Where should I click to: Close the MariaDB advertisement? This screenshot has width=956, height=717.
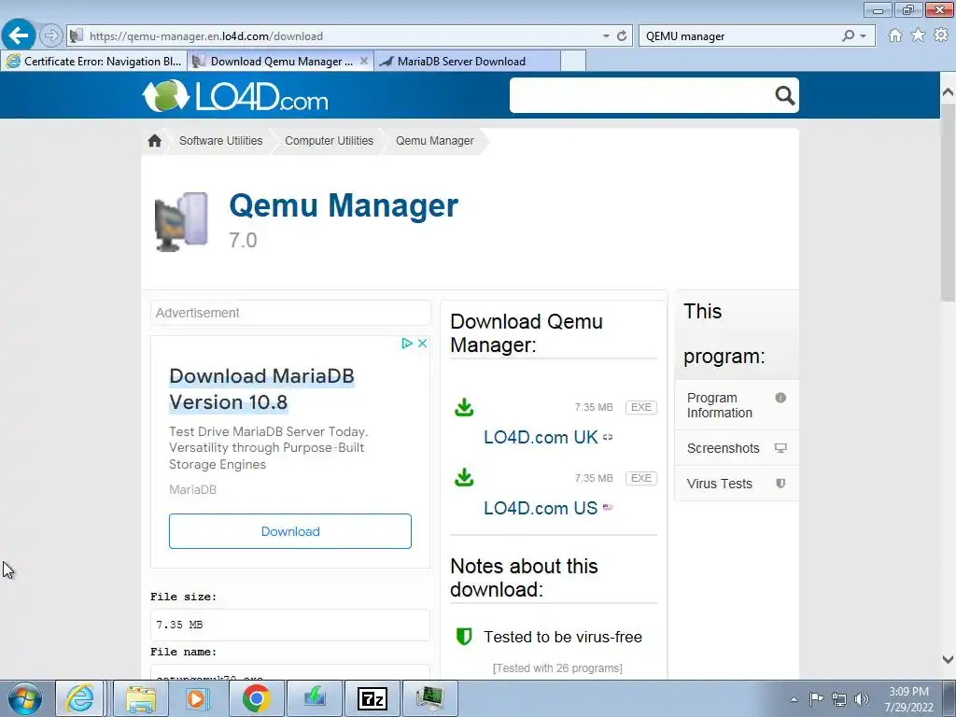(x=422, y=344)
